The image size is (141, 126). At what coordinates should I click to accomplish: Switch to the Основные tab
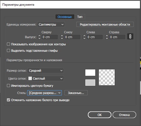65,17
